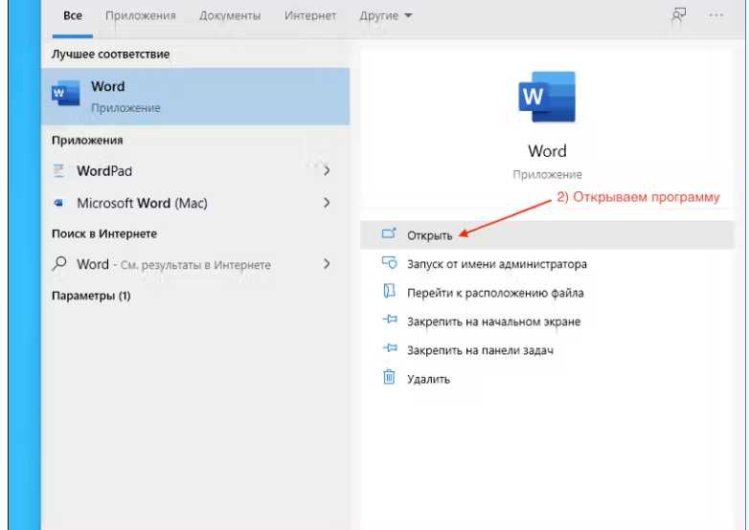749x530 pixels.
Task: Choose Закрепить на начальном экране
Action: tap(547, 321)
